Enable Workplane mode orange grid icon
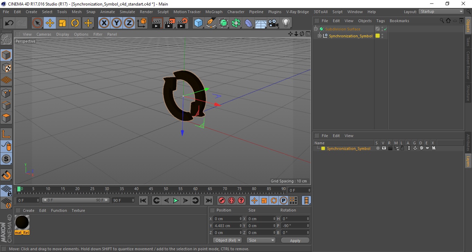This screenshot has height=252, width=472. coord(6,80)
